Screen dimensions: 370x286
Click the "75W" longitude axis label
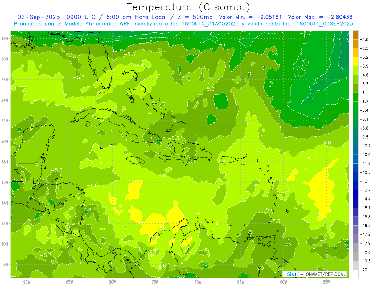tap(155, 282)
